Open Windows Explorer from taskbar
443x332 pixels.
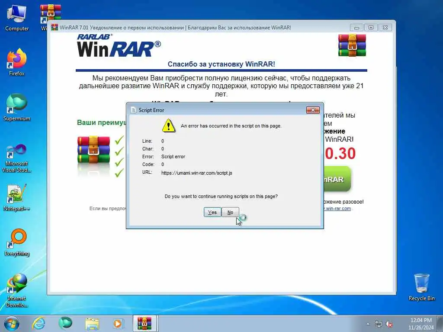(x=93, y=324)
